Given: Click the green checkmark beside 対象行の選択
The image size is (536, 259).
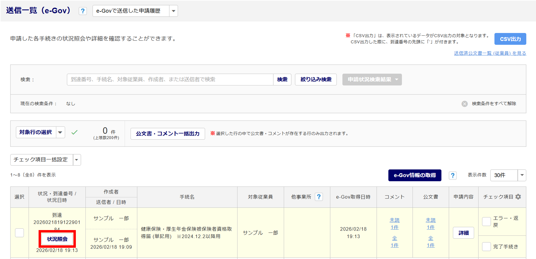Looking at the screenshot, I should click(75, 132).
